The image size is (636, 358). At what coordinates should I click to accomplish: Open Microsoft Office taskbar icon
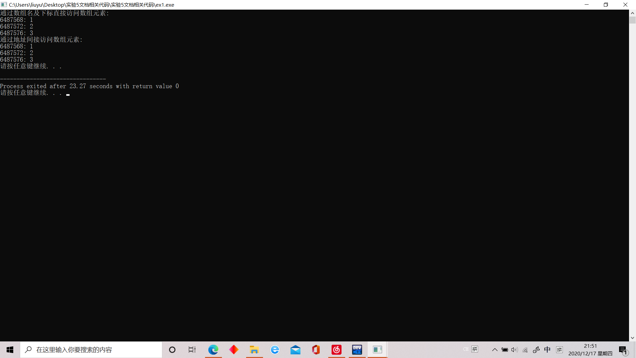[316, 350]
